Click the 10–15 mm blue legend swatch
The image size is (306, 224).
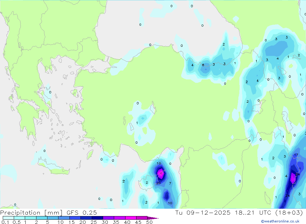[64, 218]
